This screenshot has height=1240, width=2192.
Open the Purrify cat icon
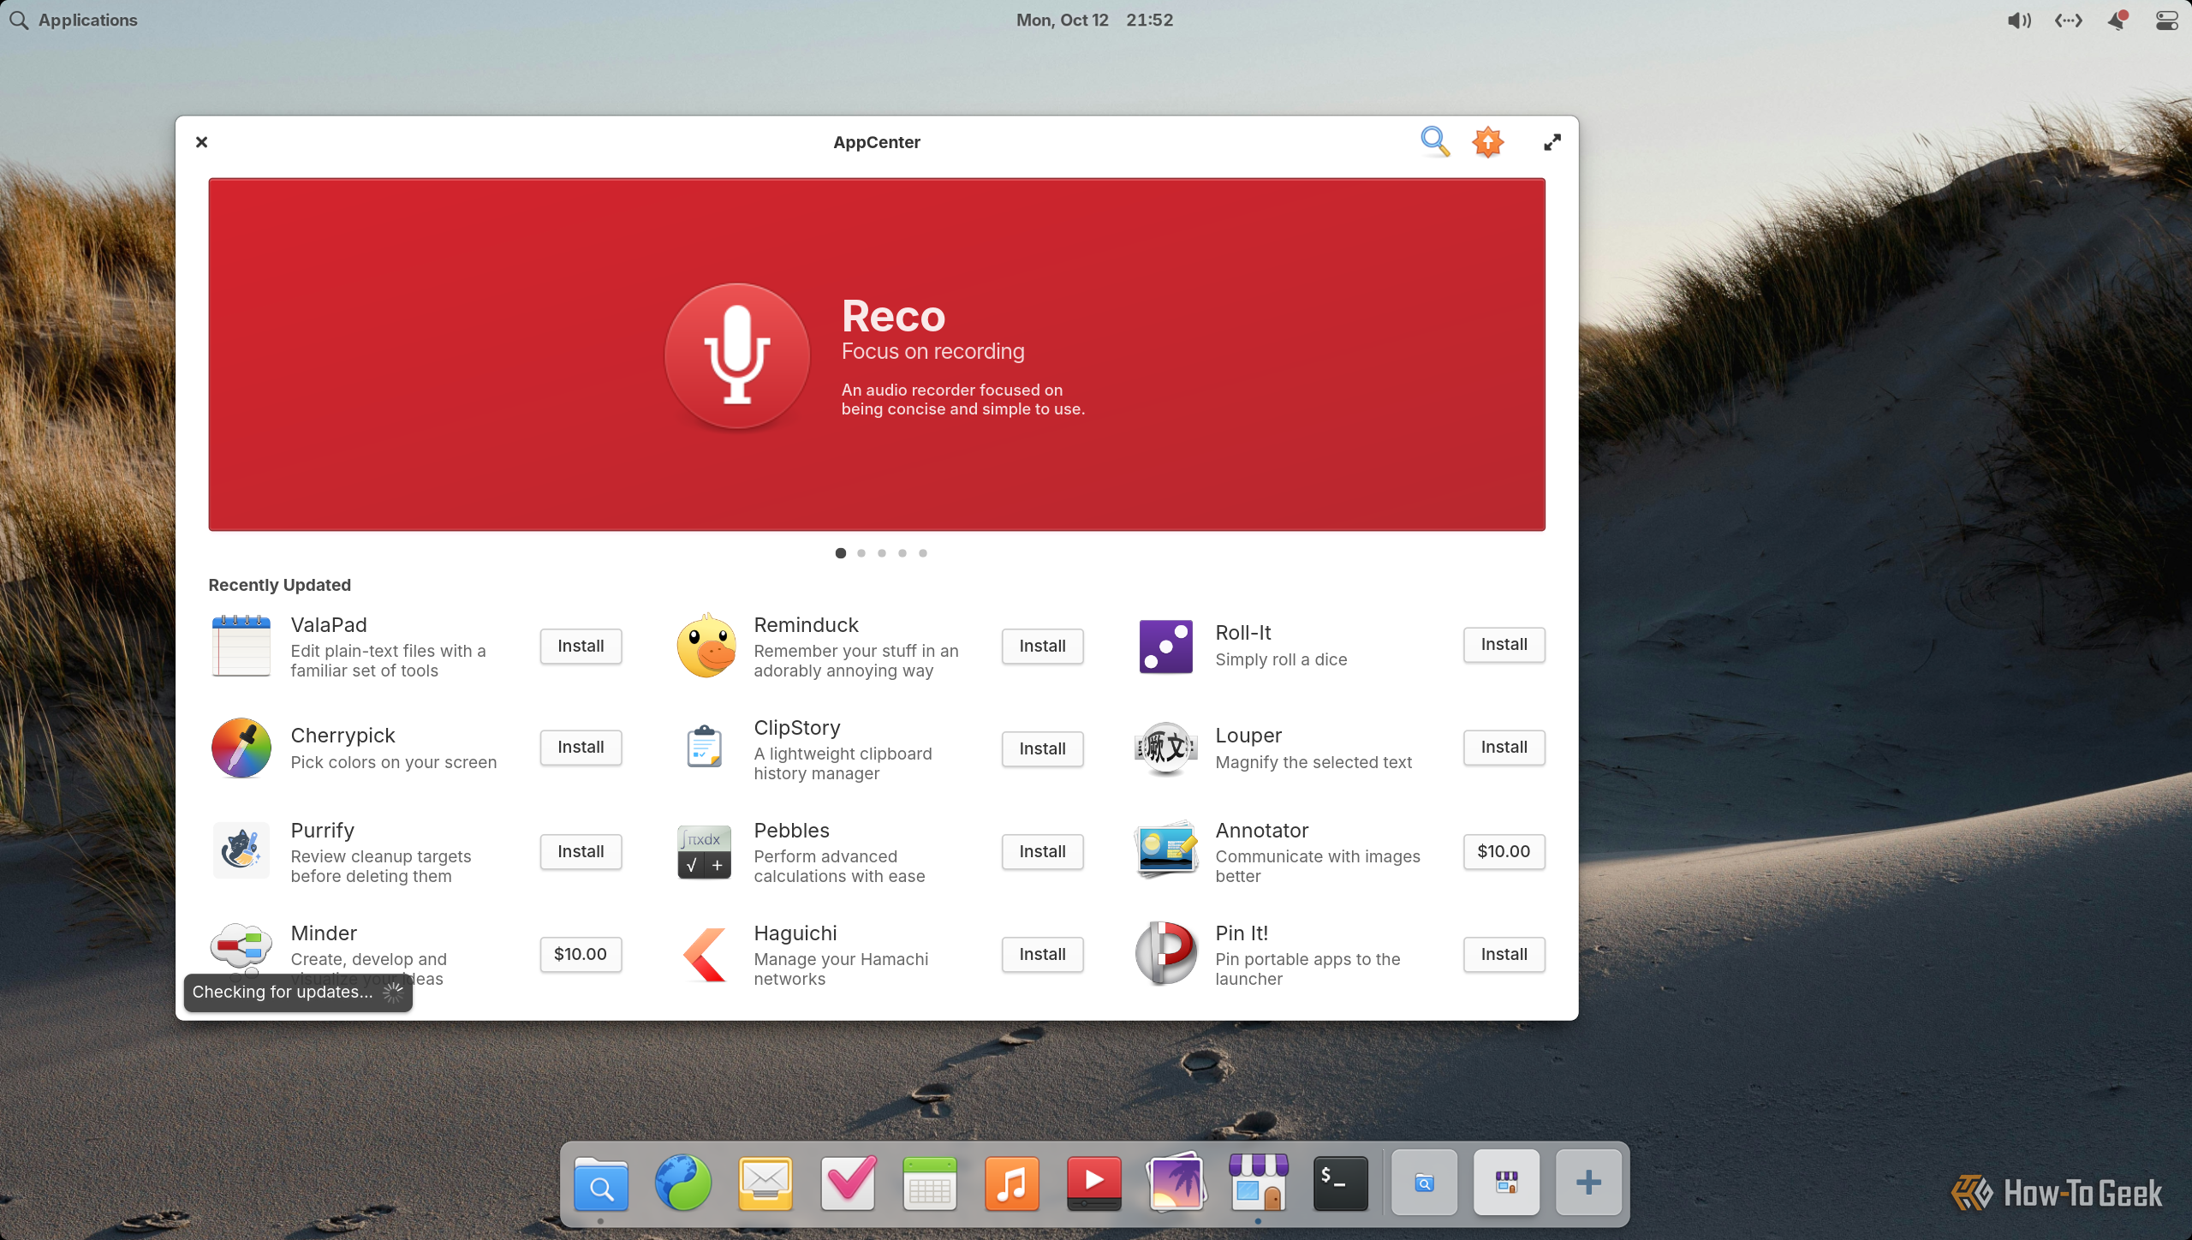click(241, 850)
